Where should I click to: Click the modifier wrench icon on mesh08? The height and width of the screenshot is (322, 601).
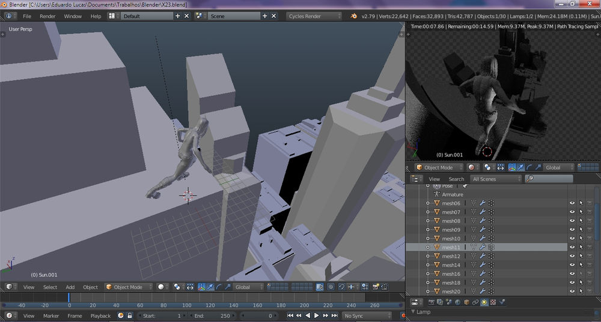click(482, 221)
